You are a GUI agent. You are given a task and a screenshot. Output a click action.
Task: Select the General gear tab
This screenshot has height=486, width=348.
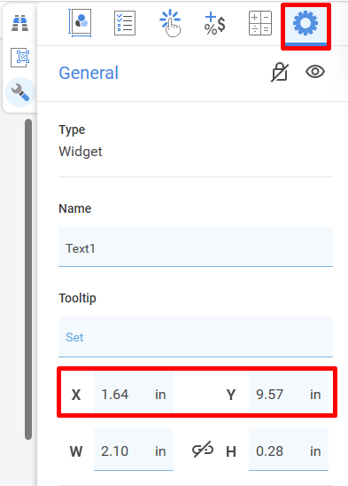(x=305, y=23)
